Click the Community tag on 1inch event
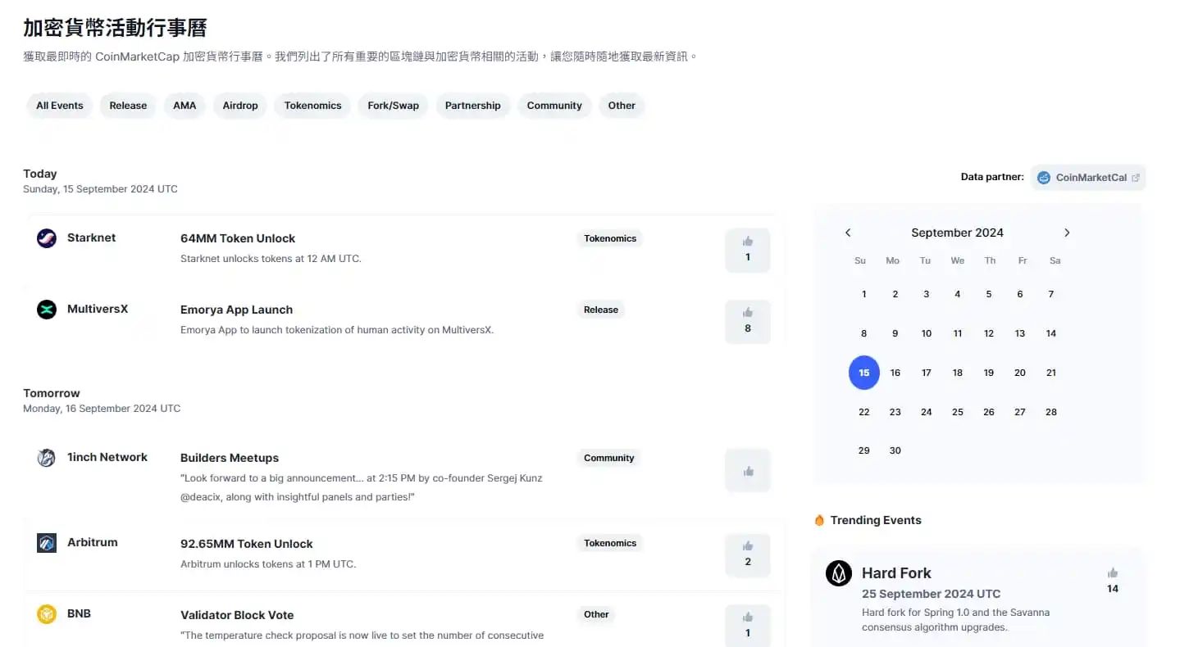The width and height of the screenshot is (1180, 647). pyautogui.click(x=609, y=458)
